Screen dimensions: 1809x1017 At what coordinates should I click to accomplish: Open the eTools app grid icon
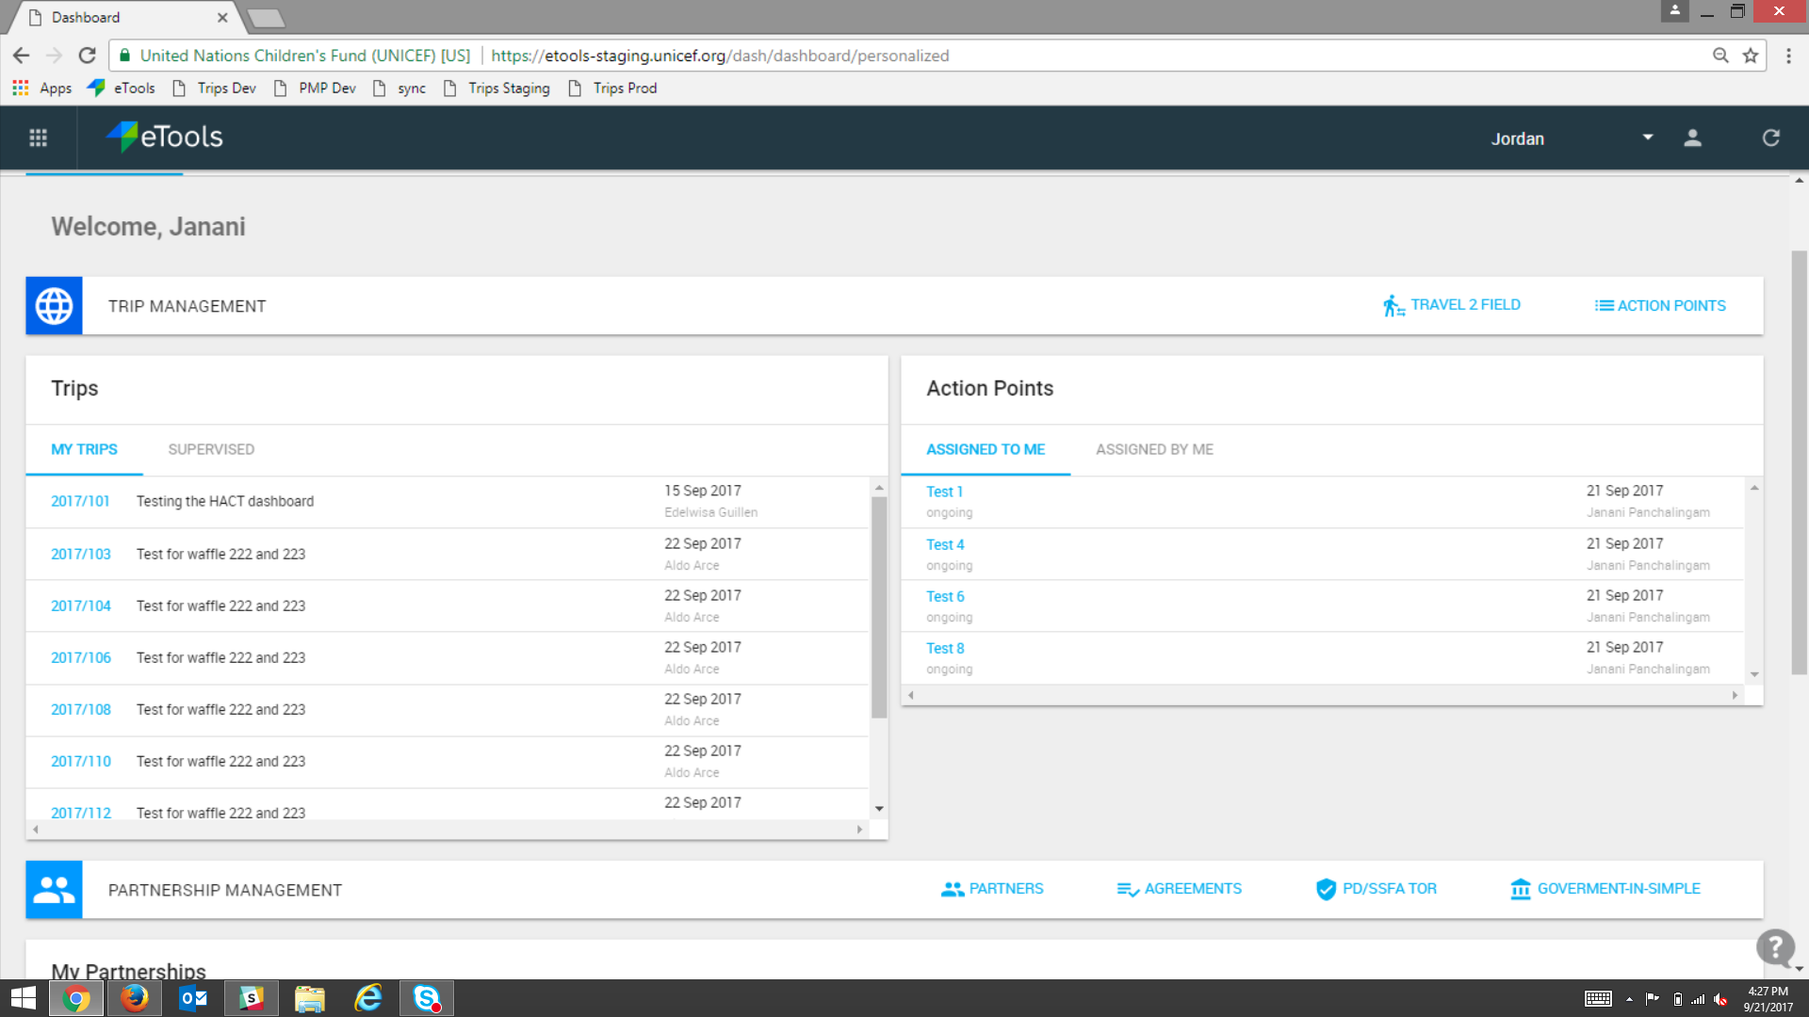[38, 137]
